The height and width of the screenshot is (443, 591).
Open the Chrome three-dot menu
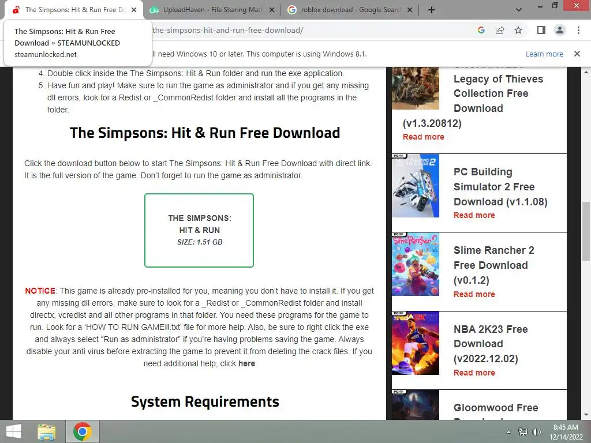pos(578,30)
